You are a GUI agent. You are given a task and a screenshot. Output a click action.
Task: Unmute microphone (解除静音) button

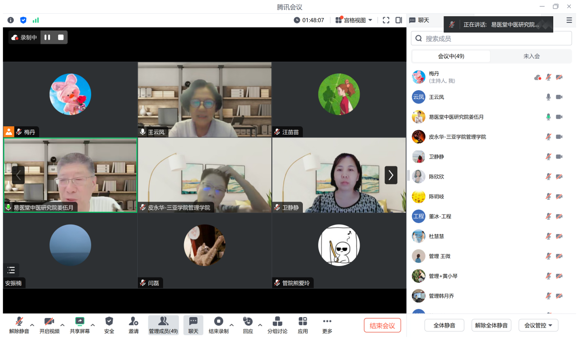(x=19, y=321)
